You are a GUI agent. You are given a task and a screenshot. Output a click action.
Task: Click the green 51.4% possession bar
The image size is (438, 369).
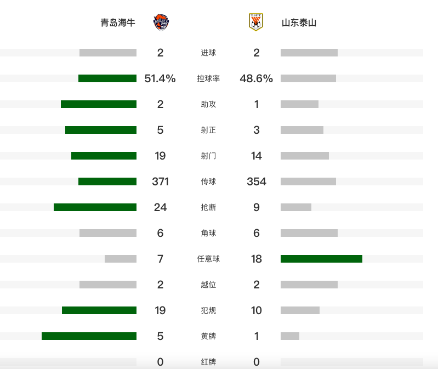(x=107, y=78)
